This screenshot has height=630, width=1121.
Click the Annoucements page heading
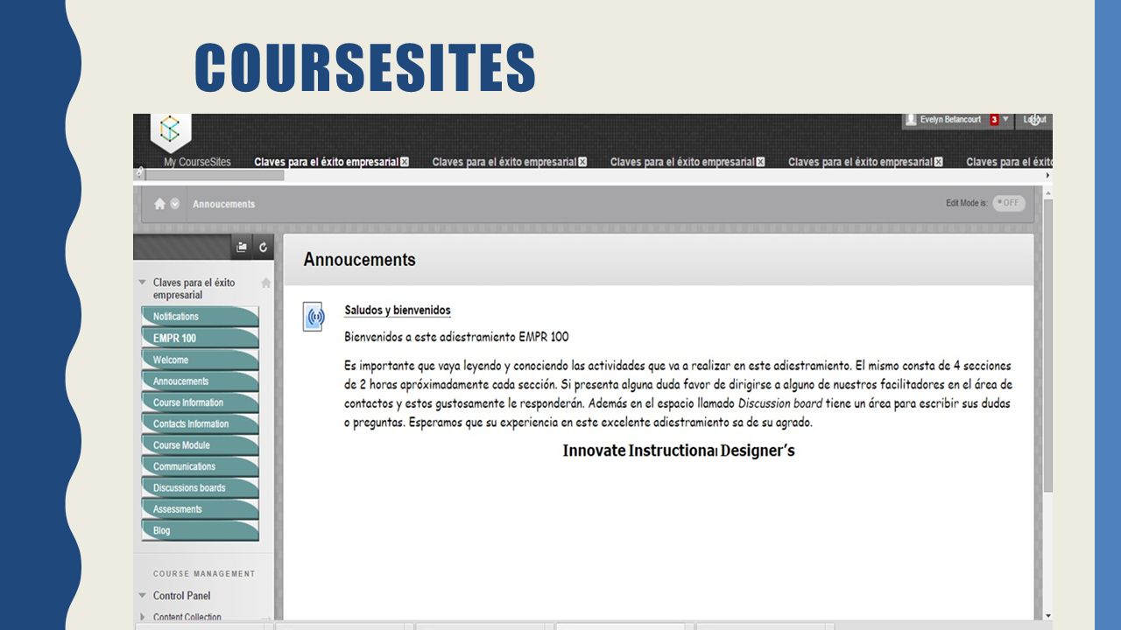click(x=359, y=260)
